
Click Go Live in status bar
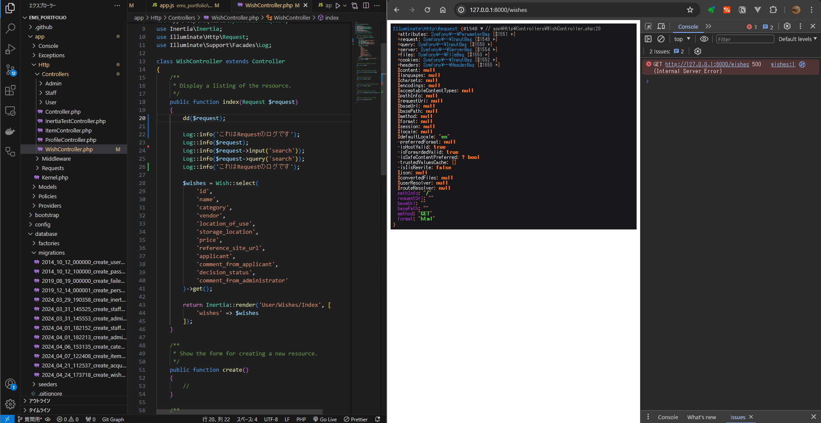tap(325, 419)
